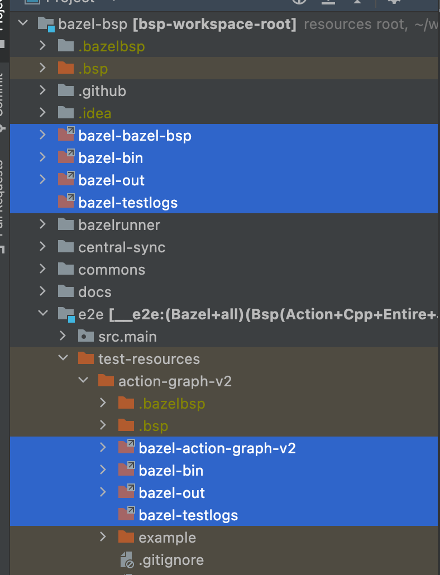
Task: Collapse the test-resources folder
Action: 63,358
